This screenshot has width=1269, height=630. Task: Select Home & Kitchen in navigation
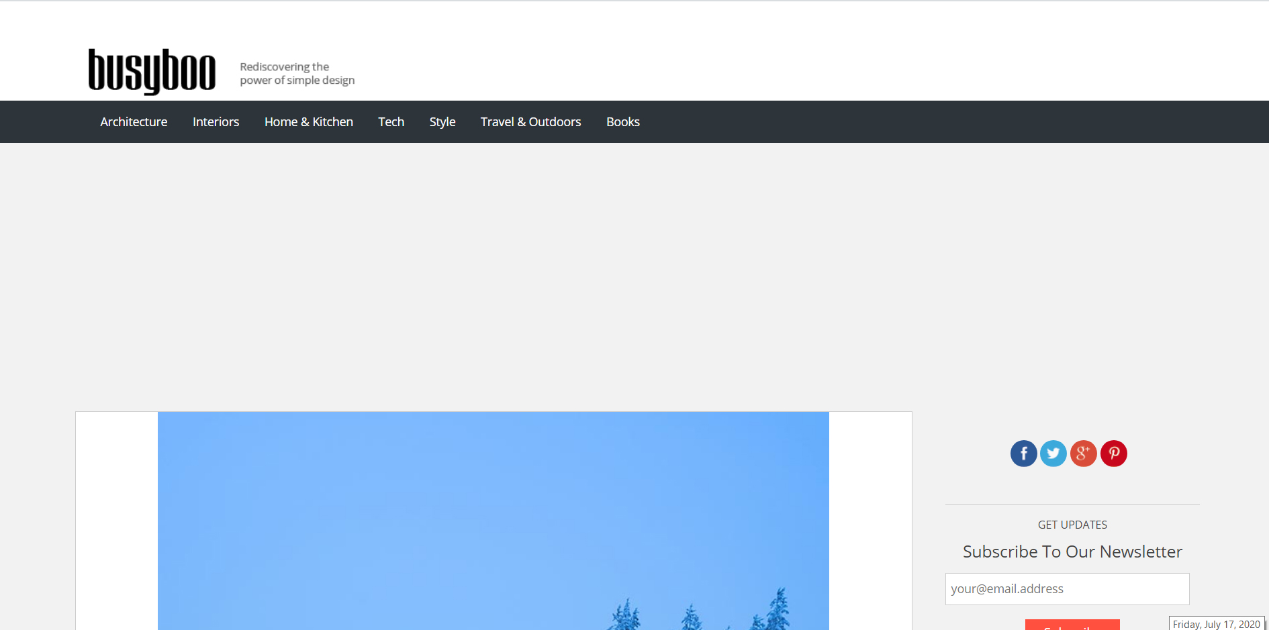(x=308, y=122)
